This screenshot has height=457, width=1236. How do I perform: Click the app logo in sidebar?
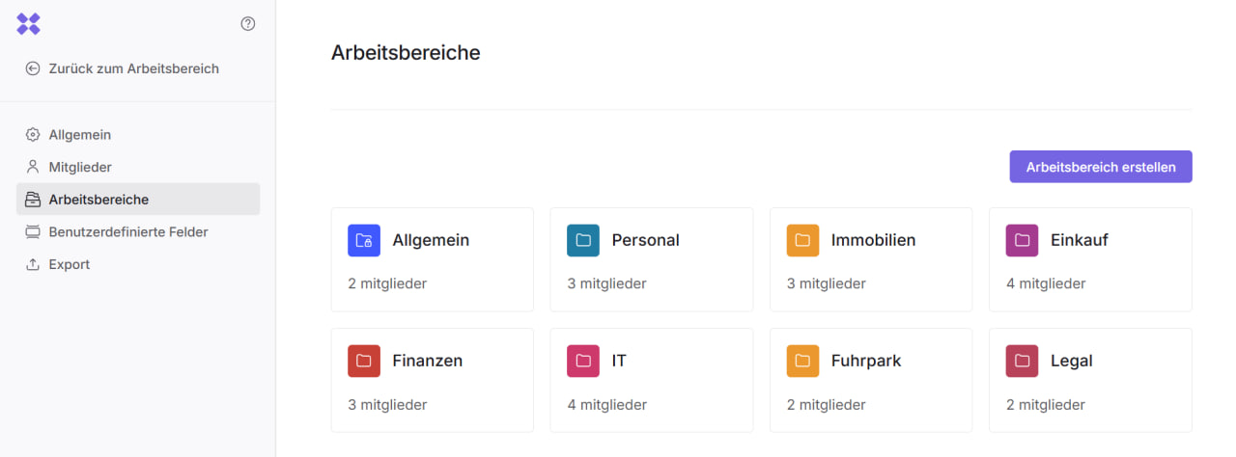click(29, 24)
